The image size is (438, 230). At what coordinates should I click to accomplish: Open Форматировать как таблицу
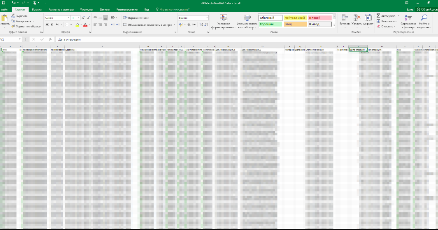click(247, 22)
